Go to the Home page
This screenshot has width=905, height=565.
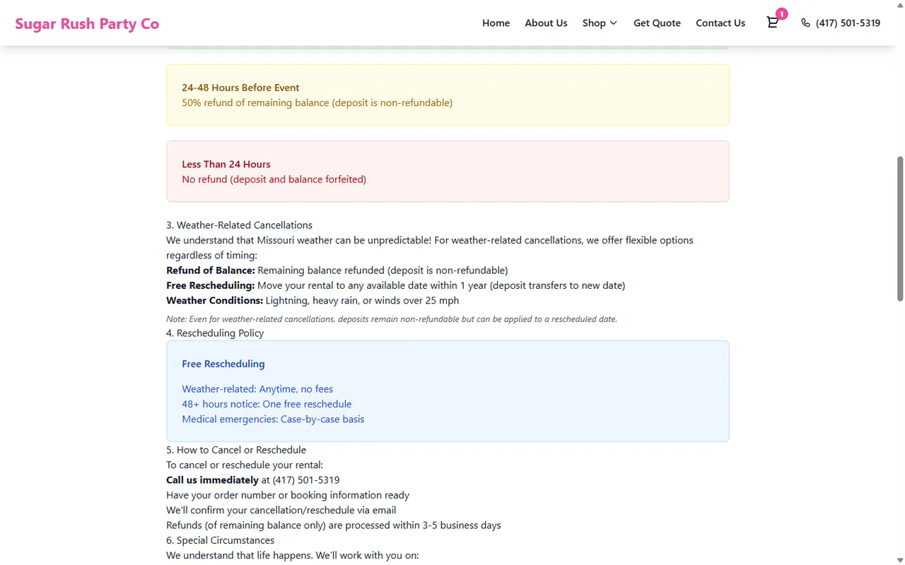pyautogui.click(x=496, y=23)
